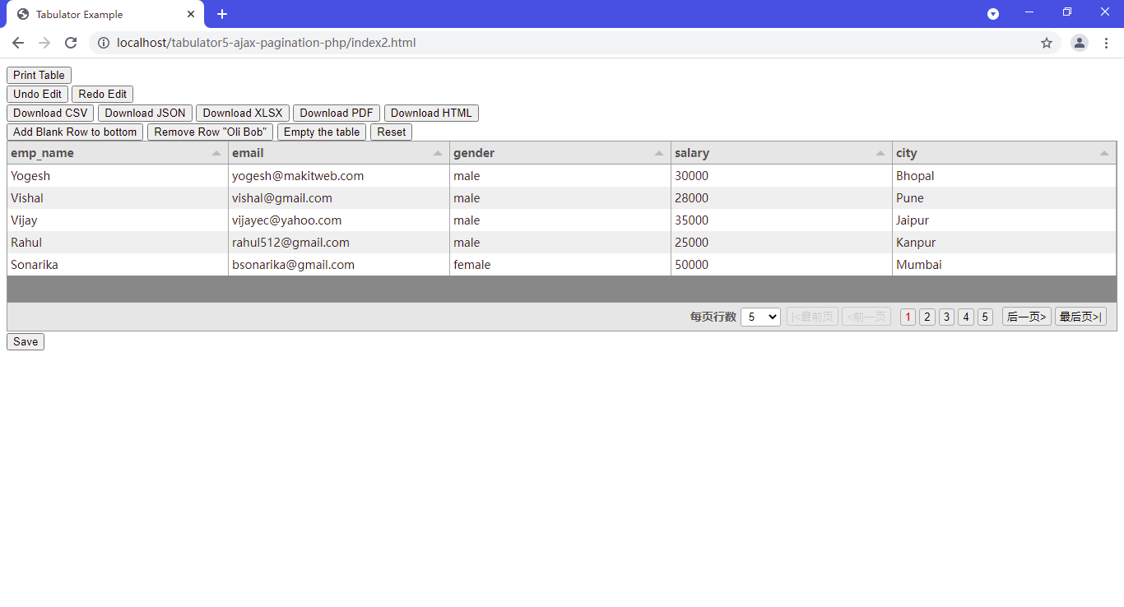Click salary cell 50000
This screenshot has height=607, width=1124.
(x=782, y=264)
